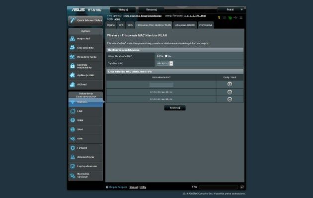Open the Narzędzia sieciowe tools icon
The image size is (313, 198).
pyautogui.click(x=73, y=176)
